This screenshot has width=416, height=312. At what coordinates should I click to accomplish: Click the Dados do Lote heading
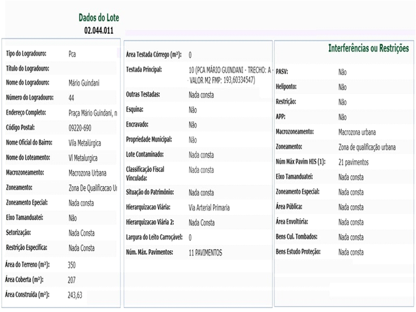(x=99, y=18)
